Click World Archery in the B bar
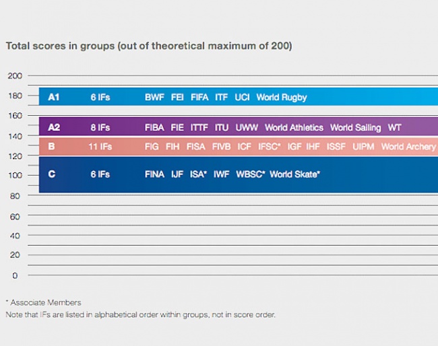The image size is (438, 346). tap(408, 147)
